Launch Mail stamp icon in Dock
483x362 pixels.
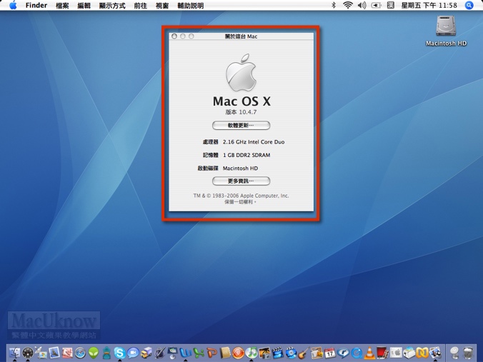tap(54, 353)
